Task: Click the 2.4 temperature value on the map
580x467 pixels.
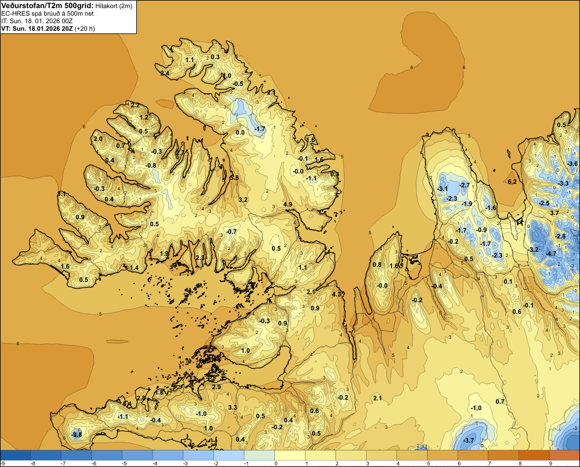Action: pos(165,73)
